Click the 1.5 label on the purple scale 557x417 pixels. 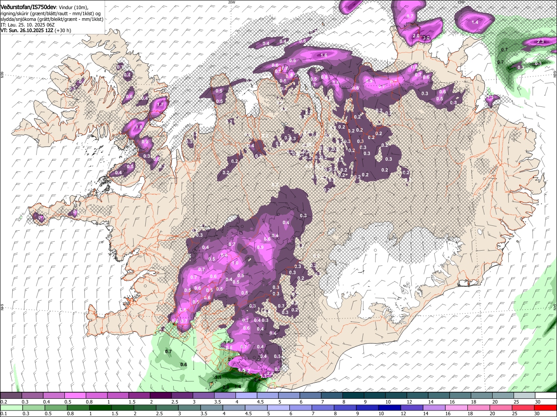click(132, 402)
